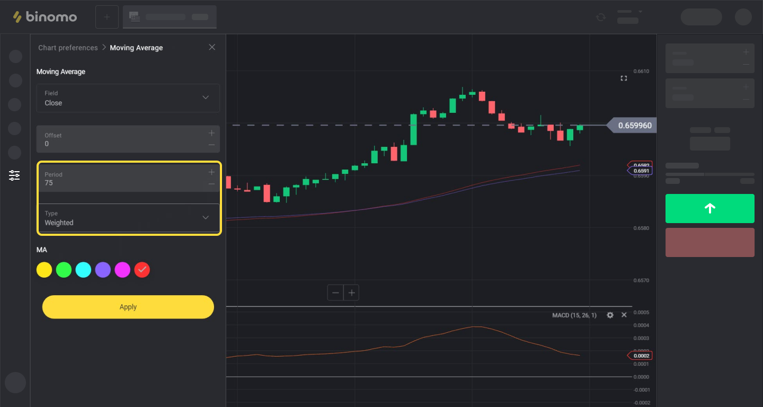Click the Binomo logo
The width and height of the screenshot is (763, 407).
pos(45,17)
